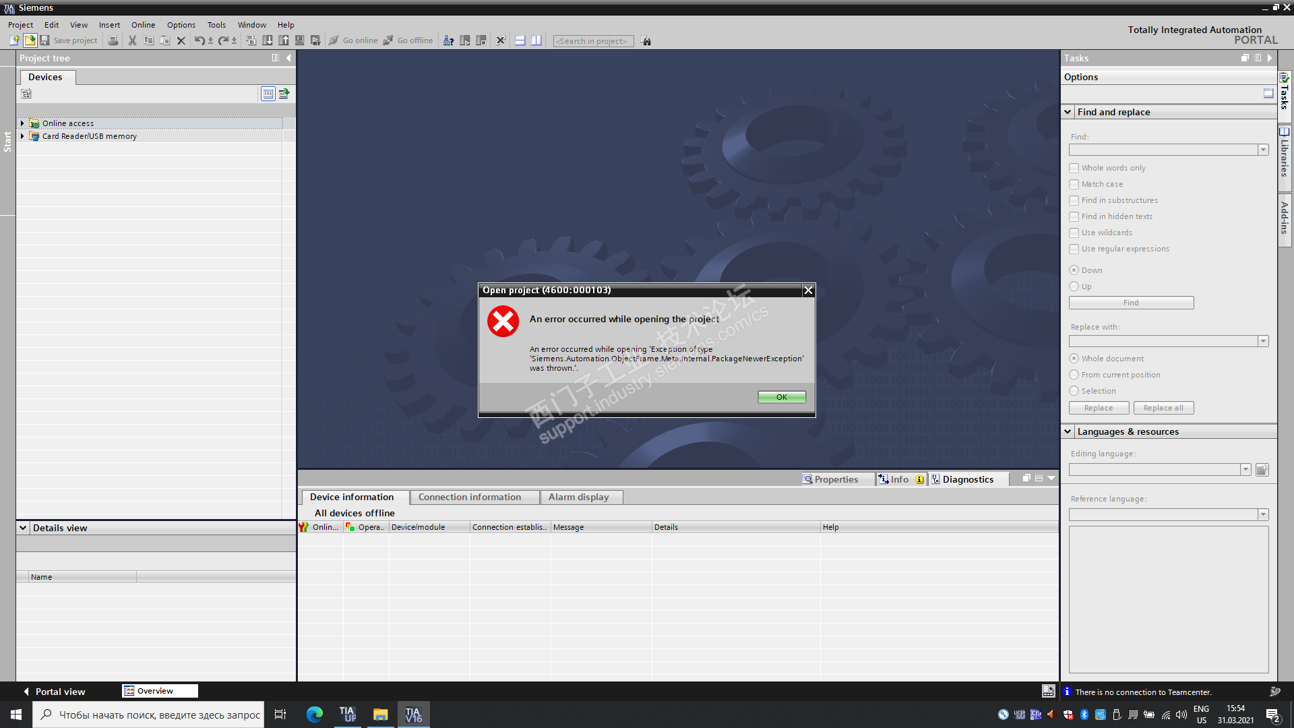
Task: Open the TIA V16 taskbar icon
Action: pos(413,715)
